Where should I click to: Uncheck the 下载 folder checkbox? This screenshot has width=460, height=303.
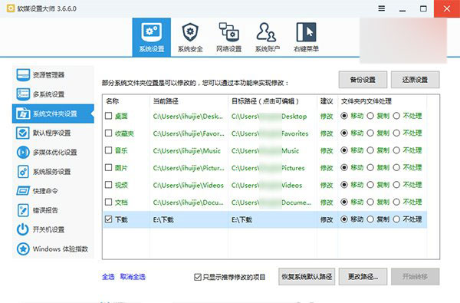pyautogui.click(x=109, y=219)
